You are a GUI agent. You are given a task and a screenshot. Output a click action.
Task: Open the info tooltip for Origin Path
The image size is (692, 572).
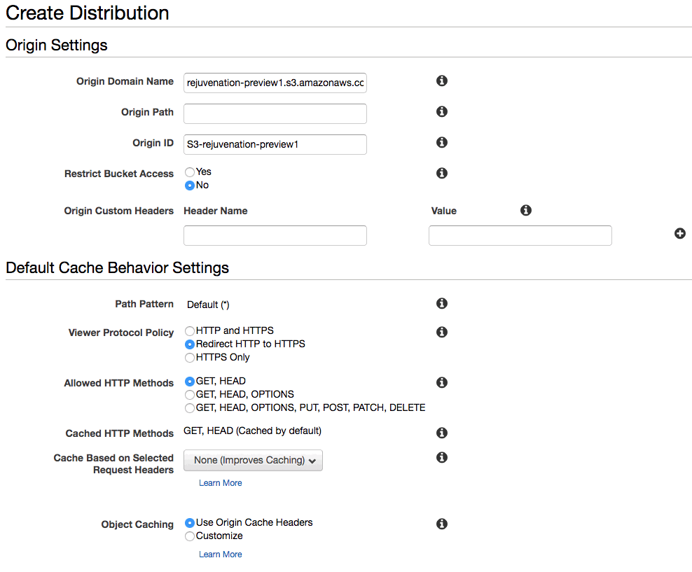tap(442, 111)
